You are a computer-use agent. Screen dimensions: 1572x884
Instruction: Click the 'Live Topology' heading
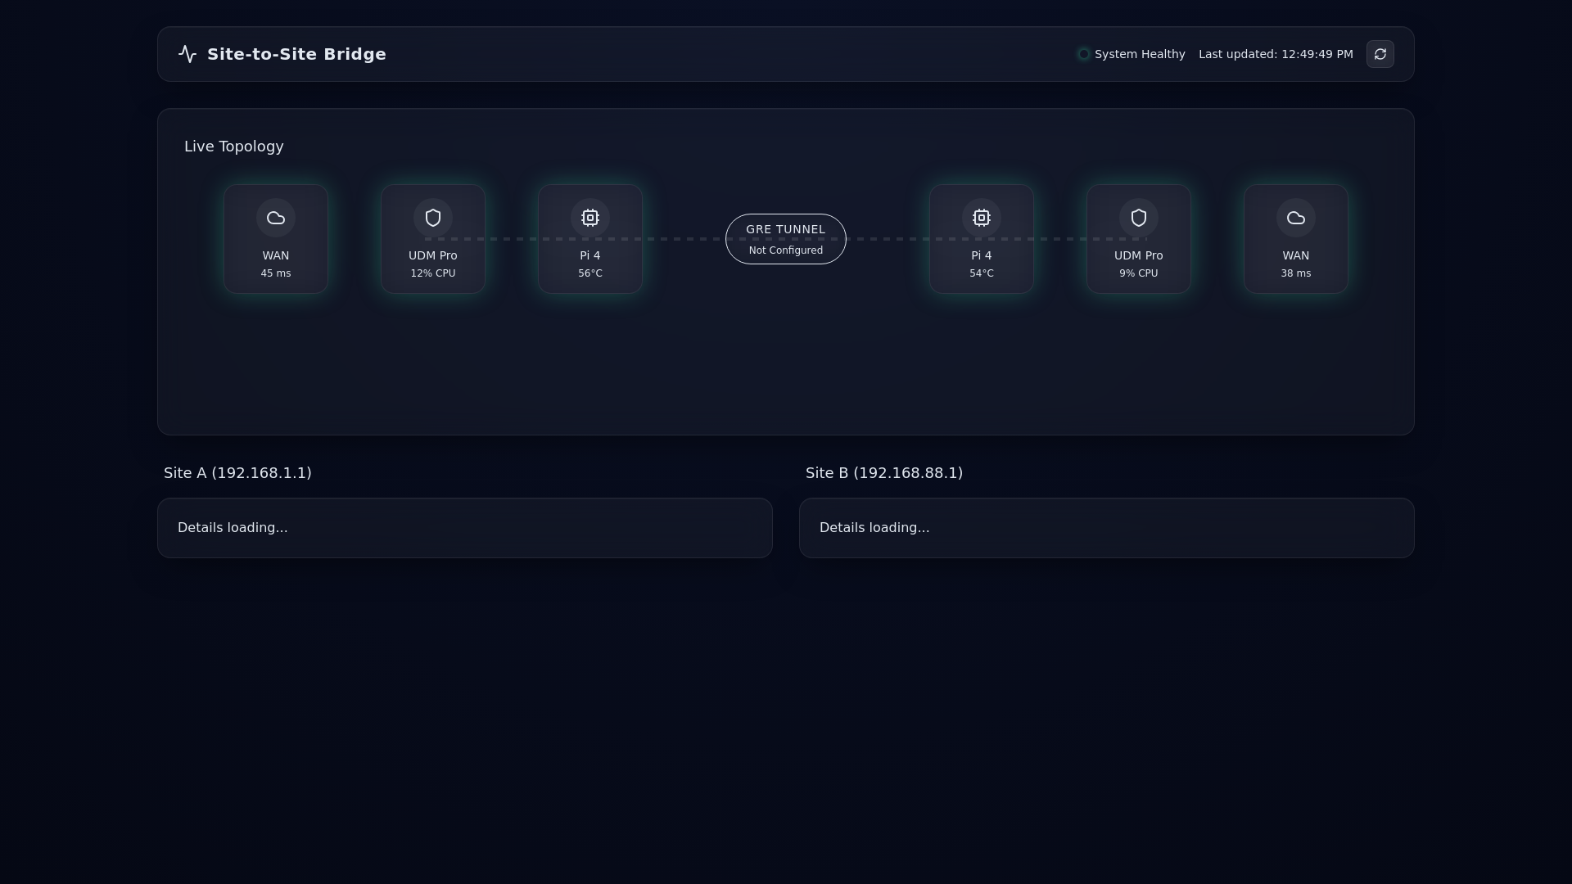234,147
